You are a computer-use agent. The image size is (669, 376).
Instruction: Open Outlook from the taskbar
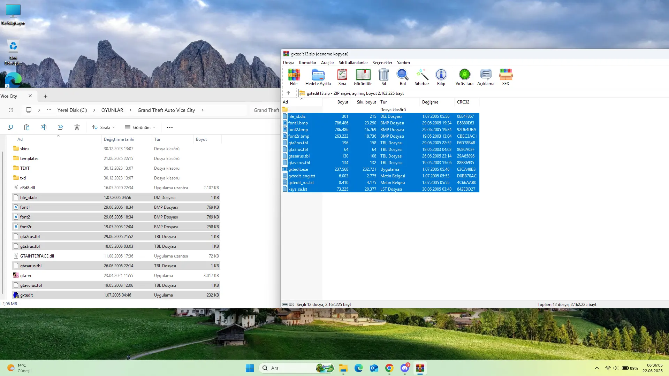(x=374, y=368)
